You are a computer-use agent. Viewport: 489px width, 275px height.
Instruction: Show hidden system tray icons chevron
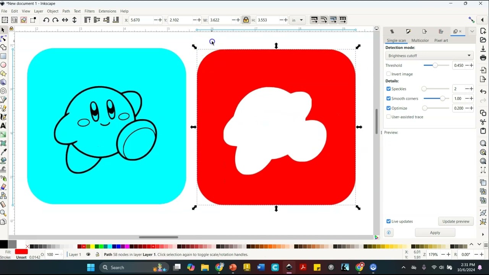tap(403, 267)
